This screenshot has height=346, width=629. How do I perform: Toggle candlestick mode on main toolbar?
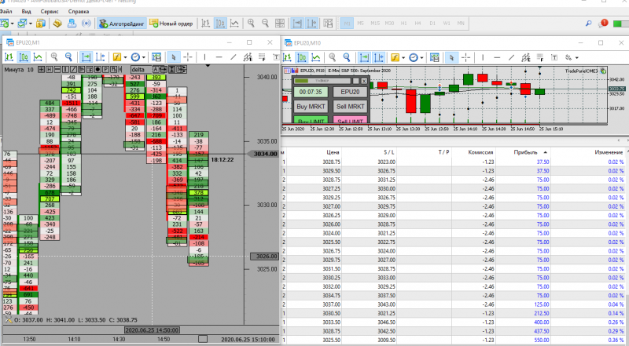coord(220,24)
